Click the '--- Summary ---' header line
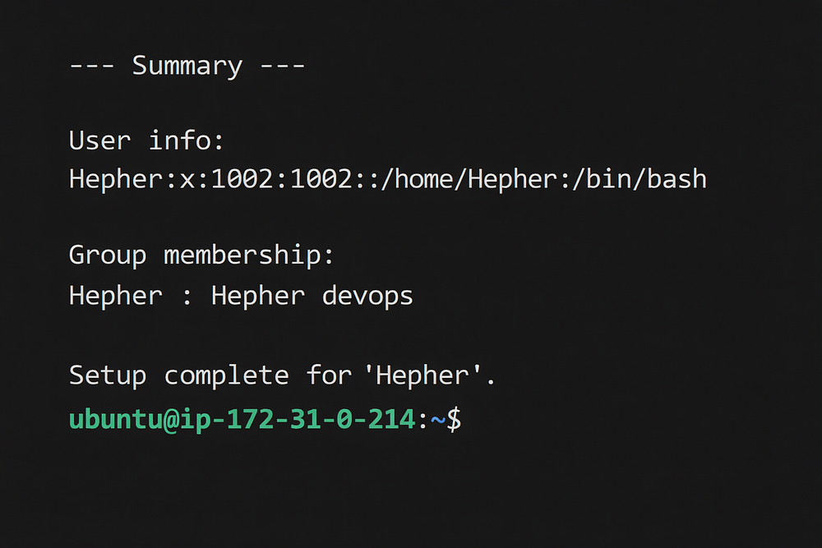The width and height of the screenshot is (822, 548). coord(187,67)
